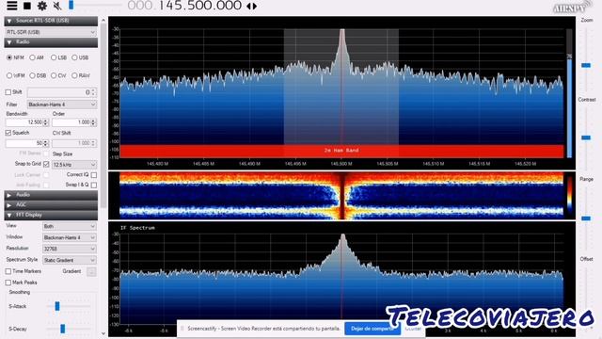Select the DSB mode radio button
Viewport: 602px width, 339px height.
click(x=32, y=75)
